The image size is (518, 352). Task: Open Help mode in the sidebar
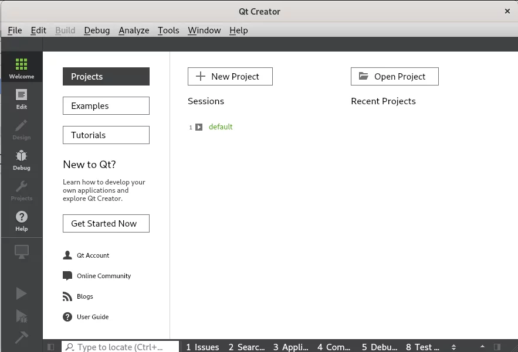pos(22,220)
